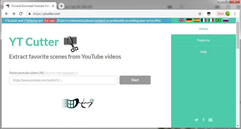Focus the YouTube video URL input field
Screen dimensions: 241x129
pyautogui.click(x=63, y=80)
